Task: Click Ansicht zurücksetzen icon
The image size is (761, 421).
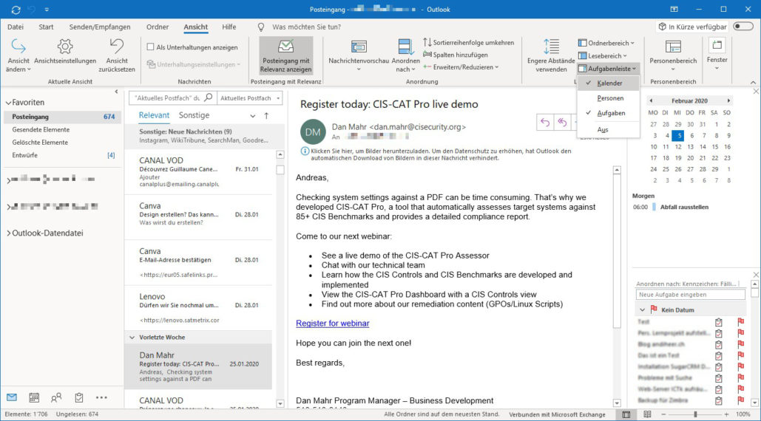Action: [117, 47]
